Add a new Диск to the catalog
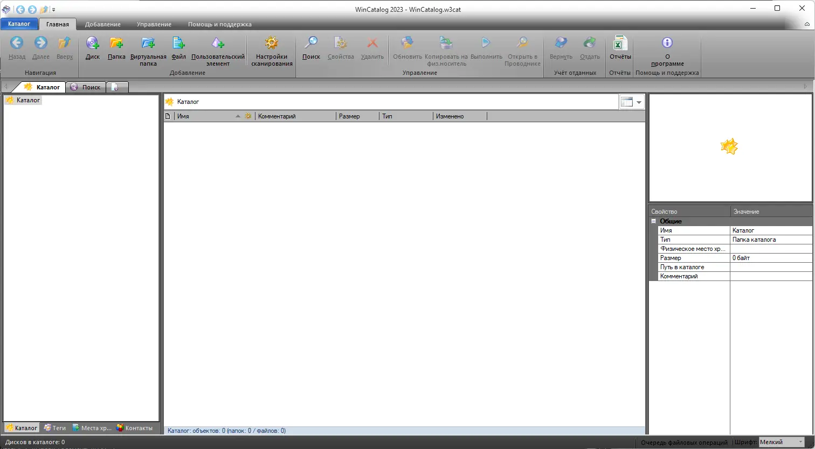This screenshot has width=815, height=449. point(93,47)
